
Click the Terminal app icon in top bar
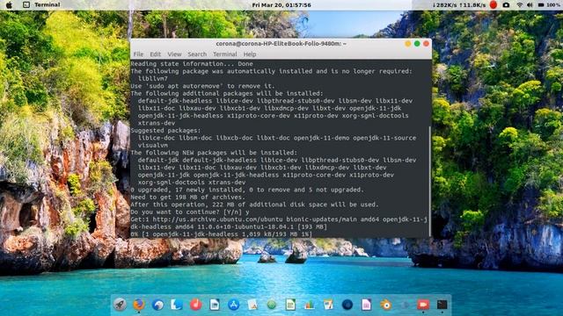(26, 4)
